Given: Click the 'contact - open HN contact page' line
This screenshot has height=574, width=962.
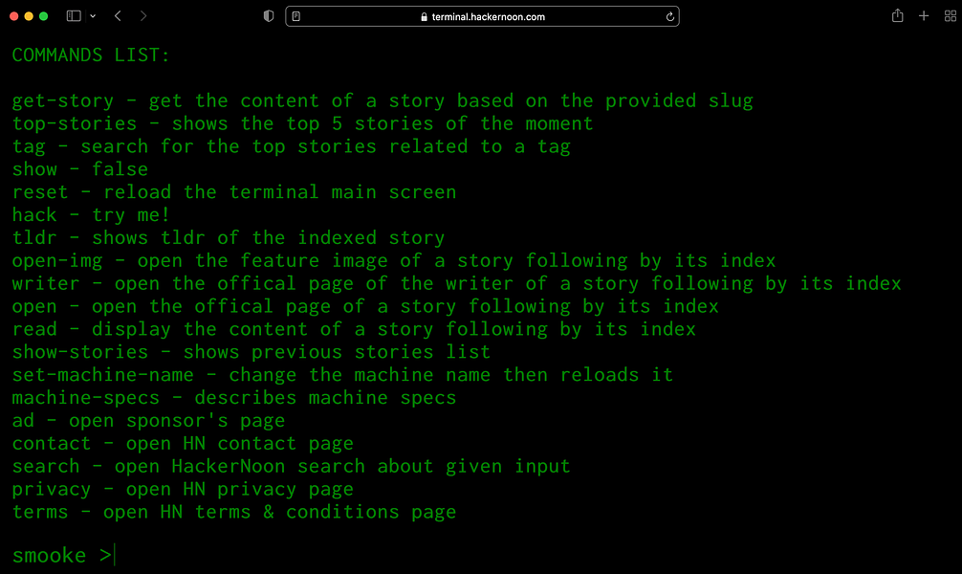Looking at the screenshot, I should click(183, 443).
